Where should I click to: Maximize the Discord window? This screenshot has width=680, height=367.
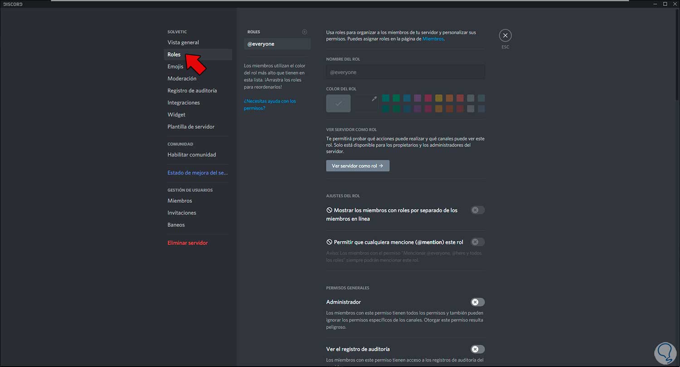click(665, 4)
